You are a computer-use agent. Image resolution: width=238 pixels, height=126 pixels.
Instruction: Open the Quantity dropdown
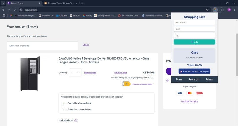(x=75, y=73)
